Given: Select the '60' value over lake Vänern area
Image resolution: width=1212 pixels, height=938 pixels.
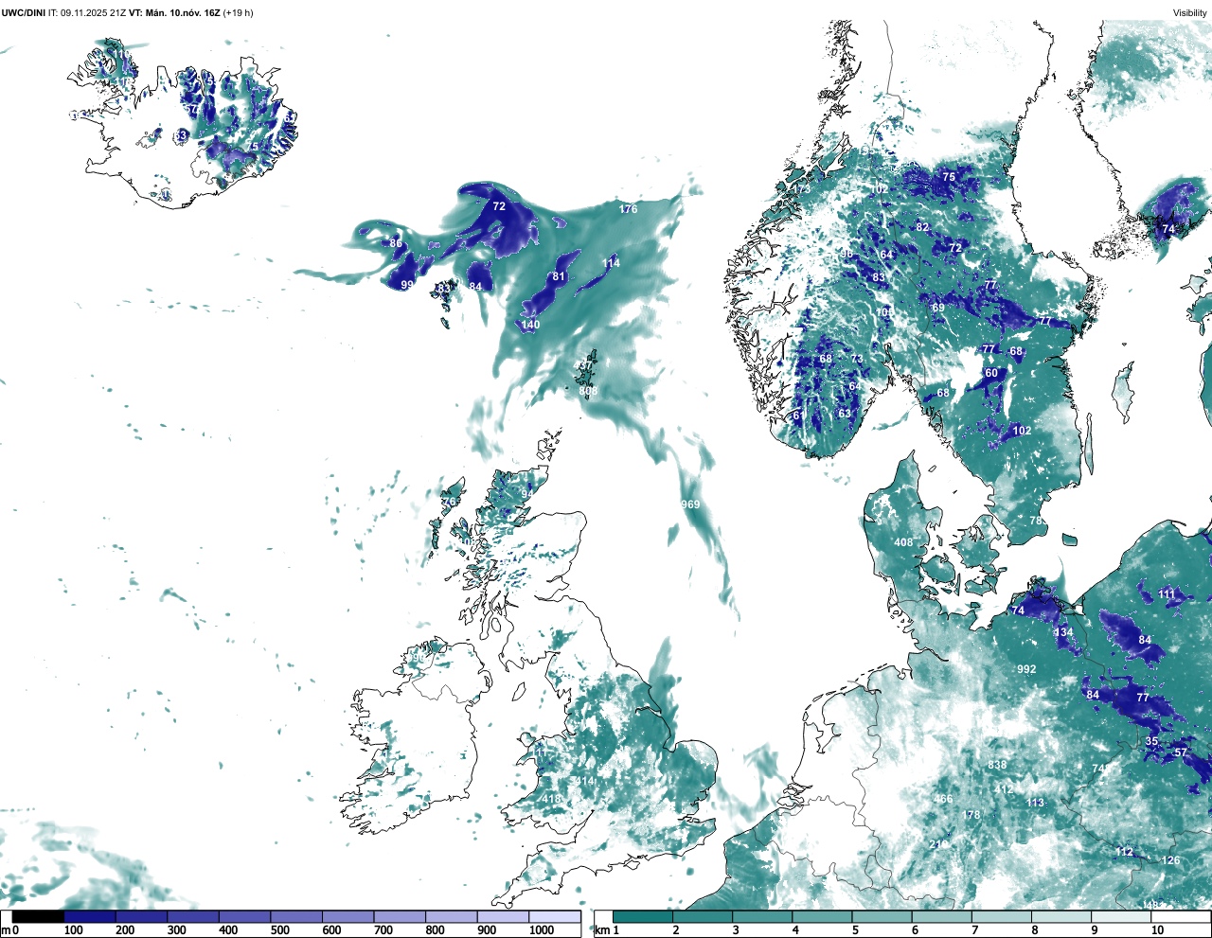Looking at the screenshot, I should click(x=991, y=373).
